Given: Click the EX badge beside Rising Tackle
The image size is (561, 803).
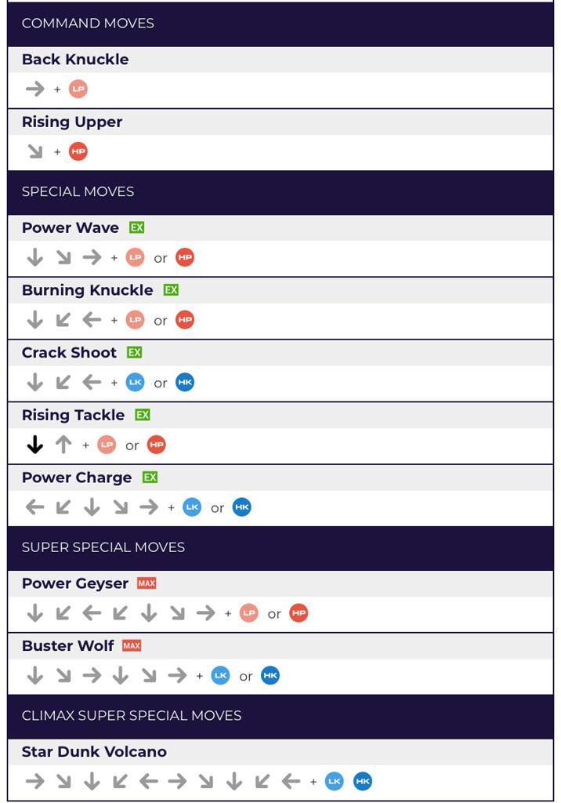Looking at the screenshot, I should pos(142,415).
